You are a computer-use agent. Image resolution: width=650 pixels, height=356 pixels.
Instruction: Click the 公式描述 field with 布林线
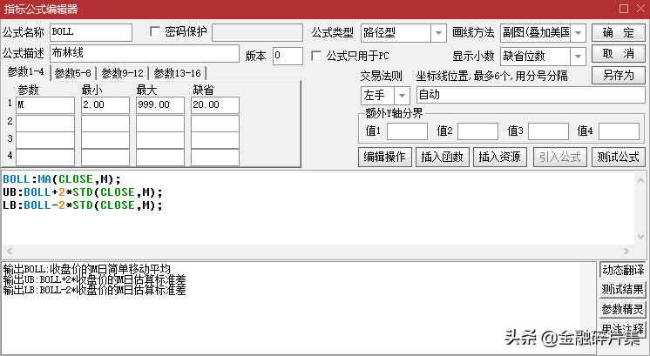click(x=144, y=54)
